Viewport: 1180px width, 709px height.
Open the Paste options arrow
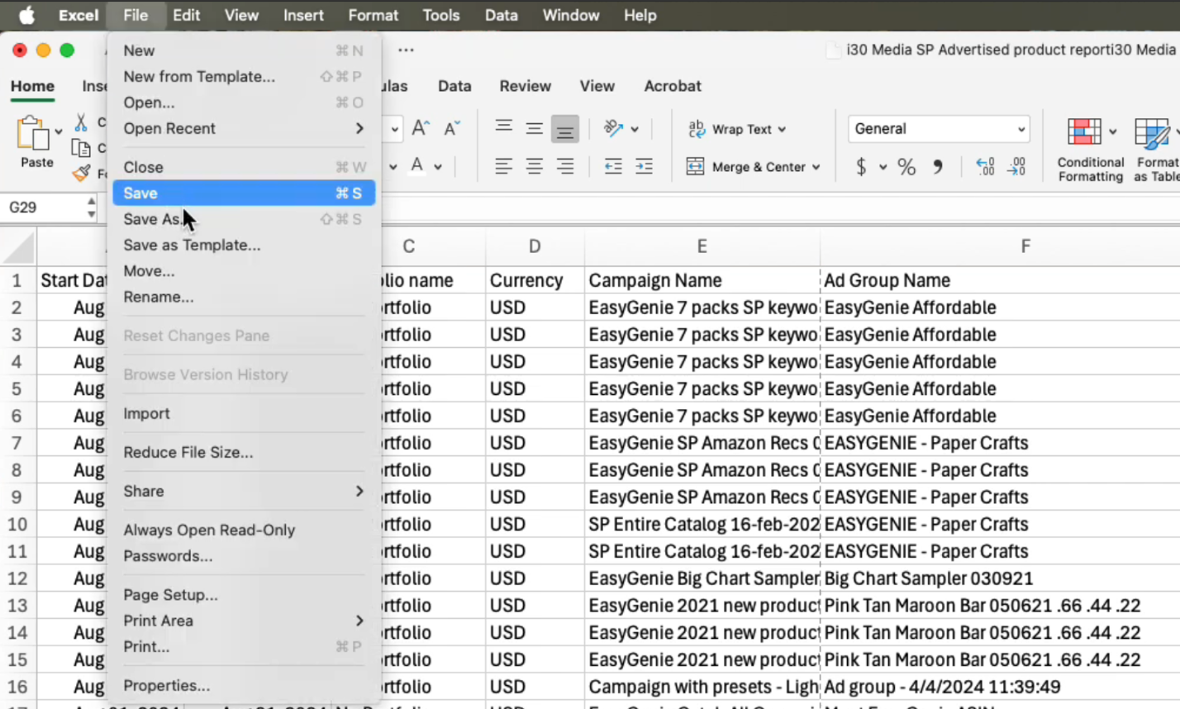[x=59, y=131]
